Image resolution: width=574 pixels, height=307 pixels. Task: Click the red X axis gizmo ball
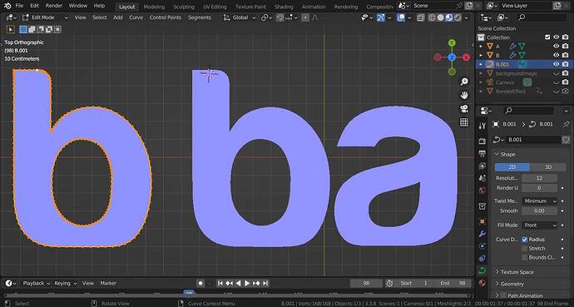pos(466,57)
